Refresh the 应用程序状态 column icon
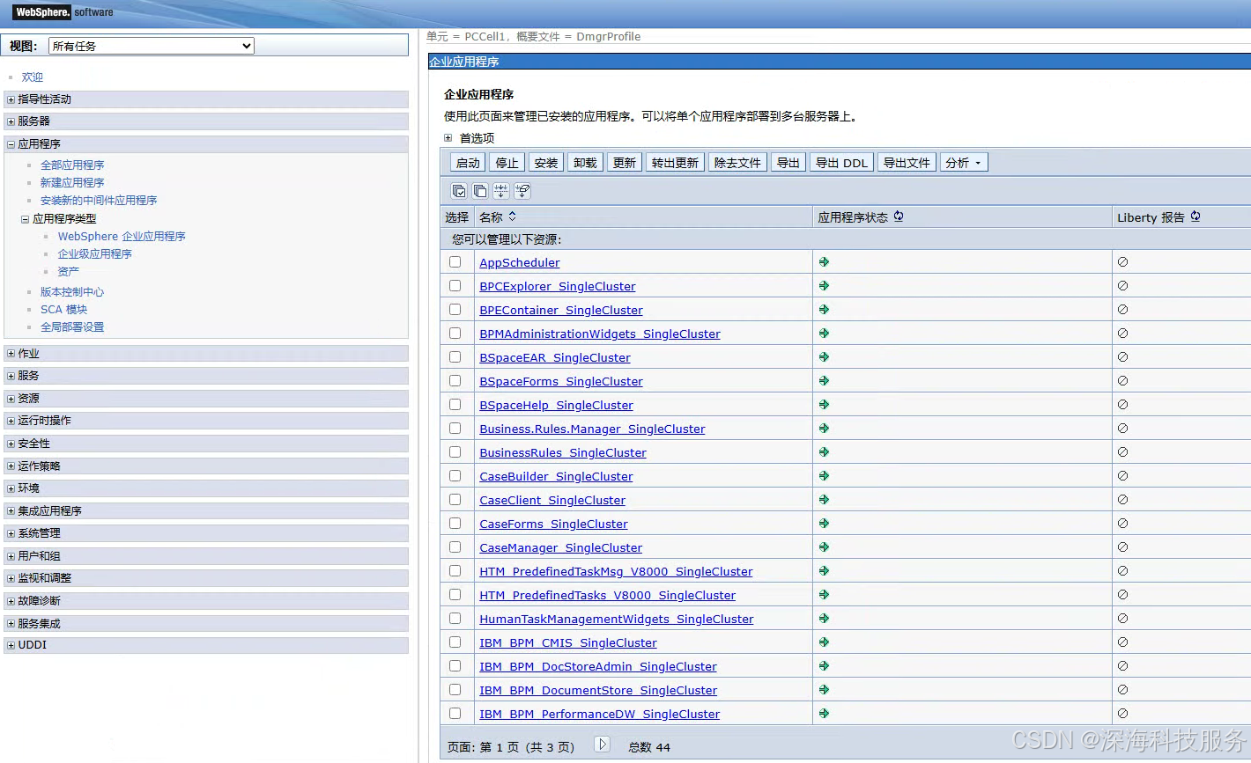The width and height of the screenshot is (1251, 763). (899, 216)
